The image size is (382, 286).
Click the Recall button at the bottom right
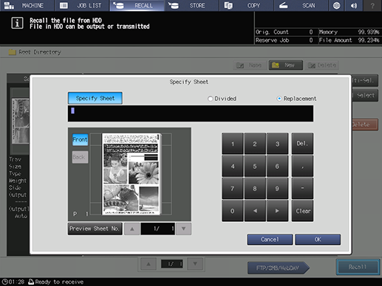pyautogui.click(x=358, y=267)
